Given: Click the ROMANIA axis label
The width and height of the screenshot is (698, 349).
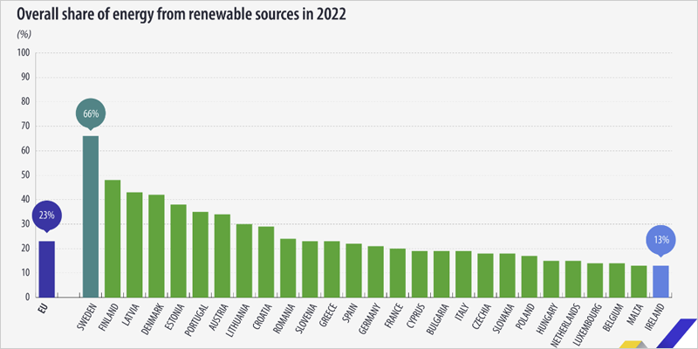Looking at the screenshot, I should click(283, 319).
